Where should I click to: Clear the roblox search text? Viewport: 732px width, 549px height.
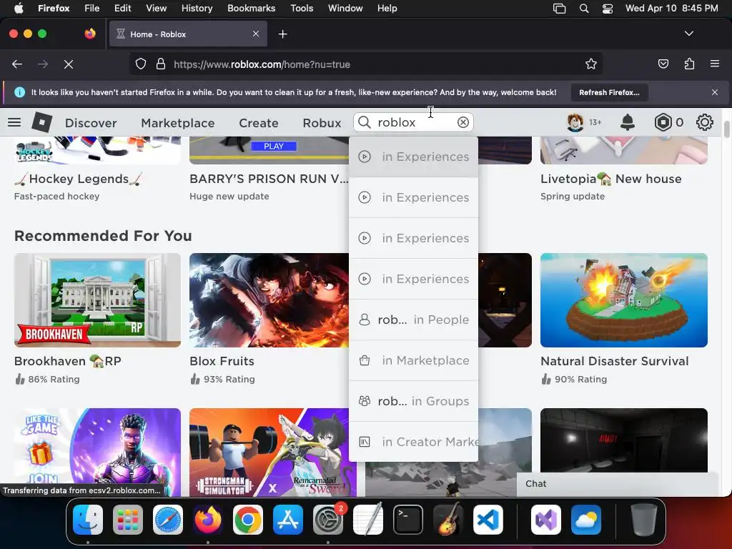pos(463,122)
